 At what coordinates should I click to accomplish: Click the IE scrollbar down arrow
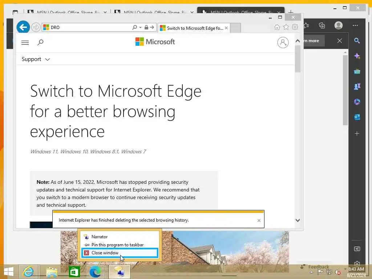tap(298, 220)
